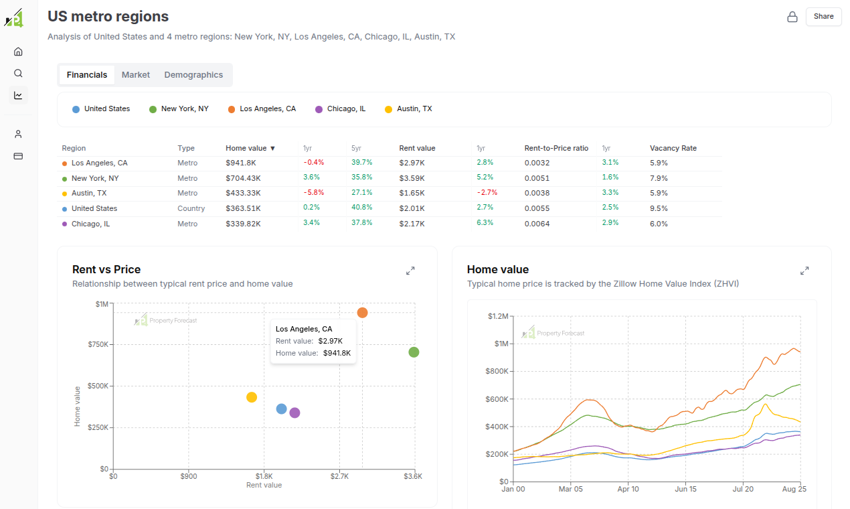The height and width of the screenshot is (509, 850).
Task: Toggle New York, NY legend series
Action: click(x=179, y=108)
